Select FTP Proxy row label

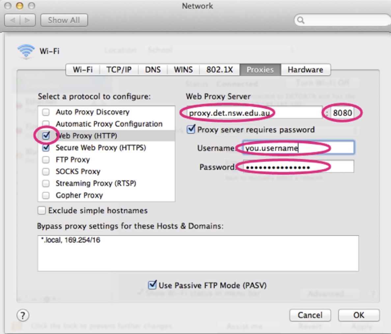click(x=73, y=160)
